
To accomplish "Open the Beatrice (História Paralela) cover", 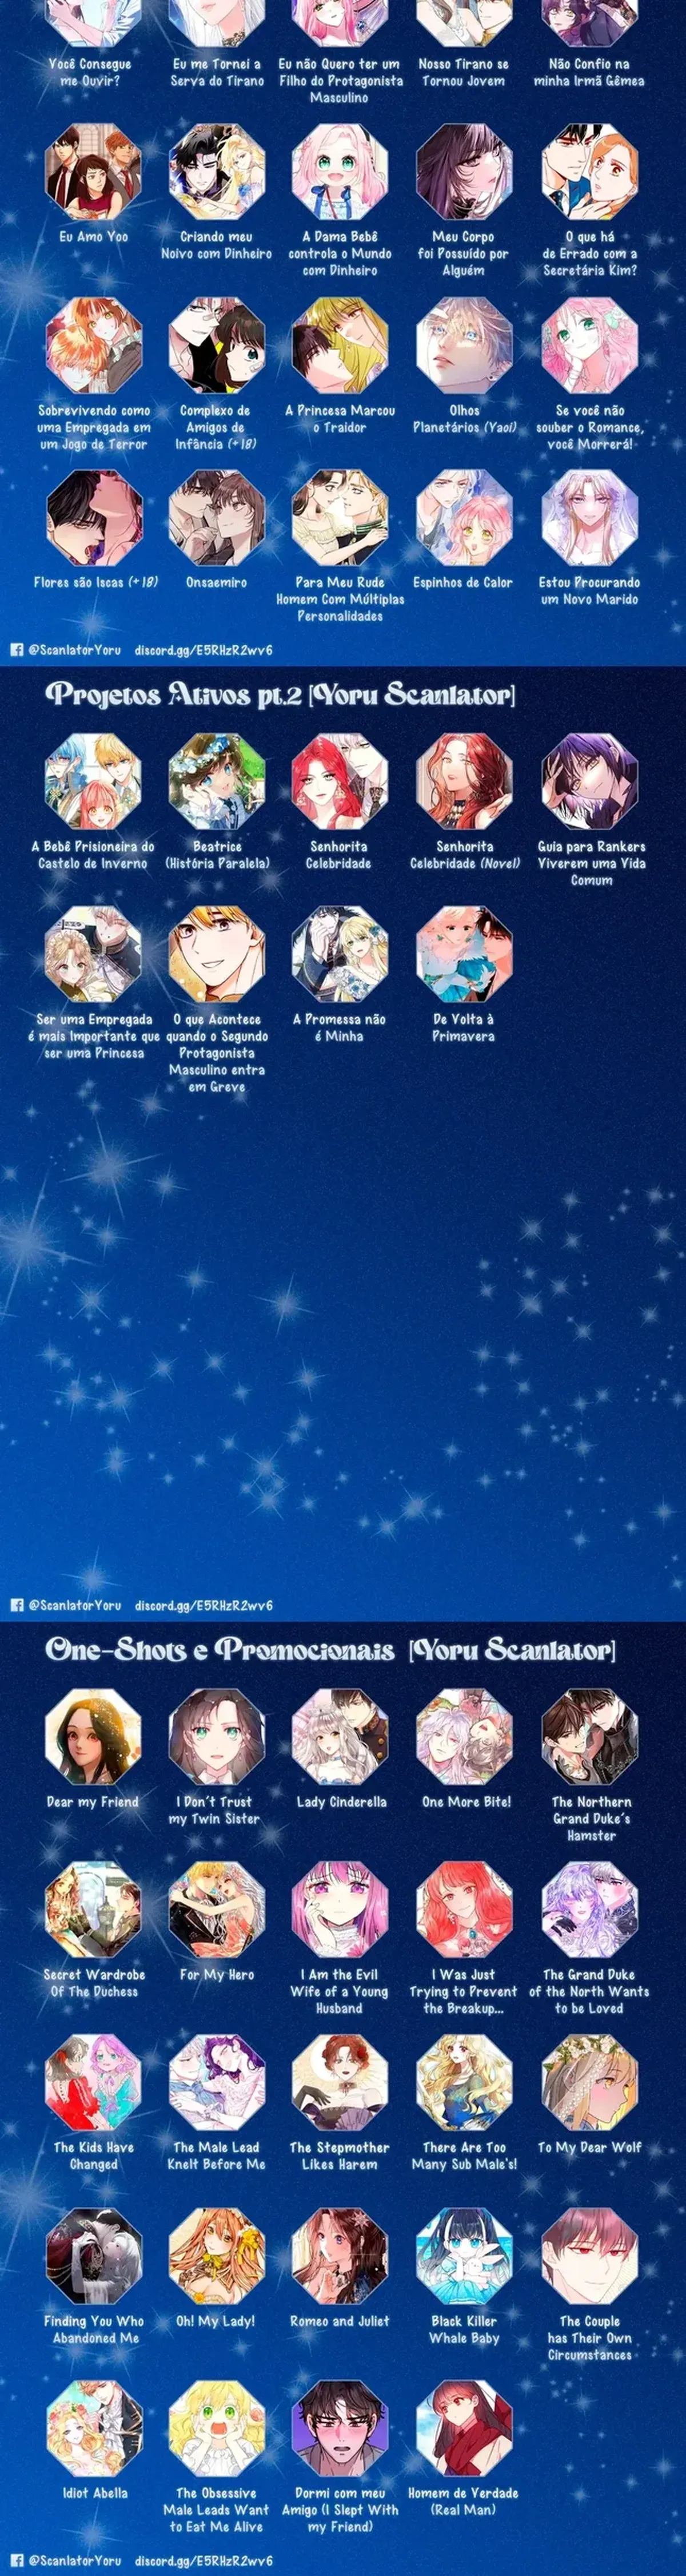I will 217,782.
